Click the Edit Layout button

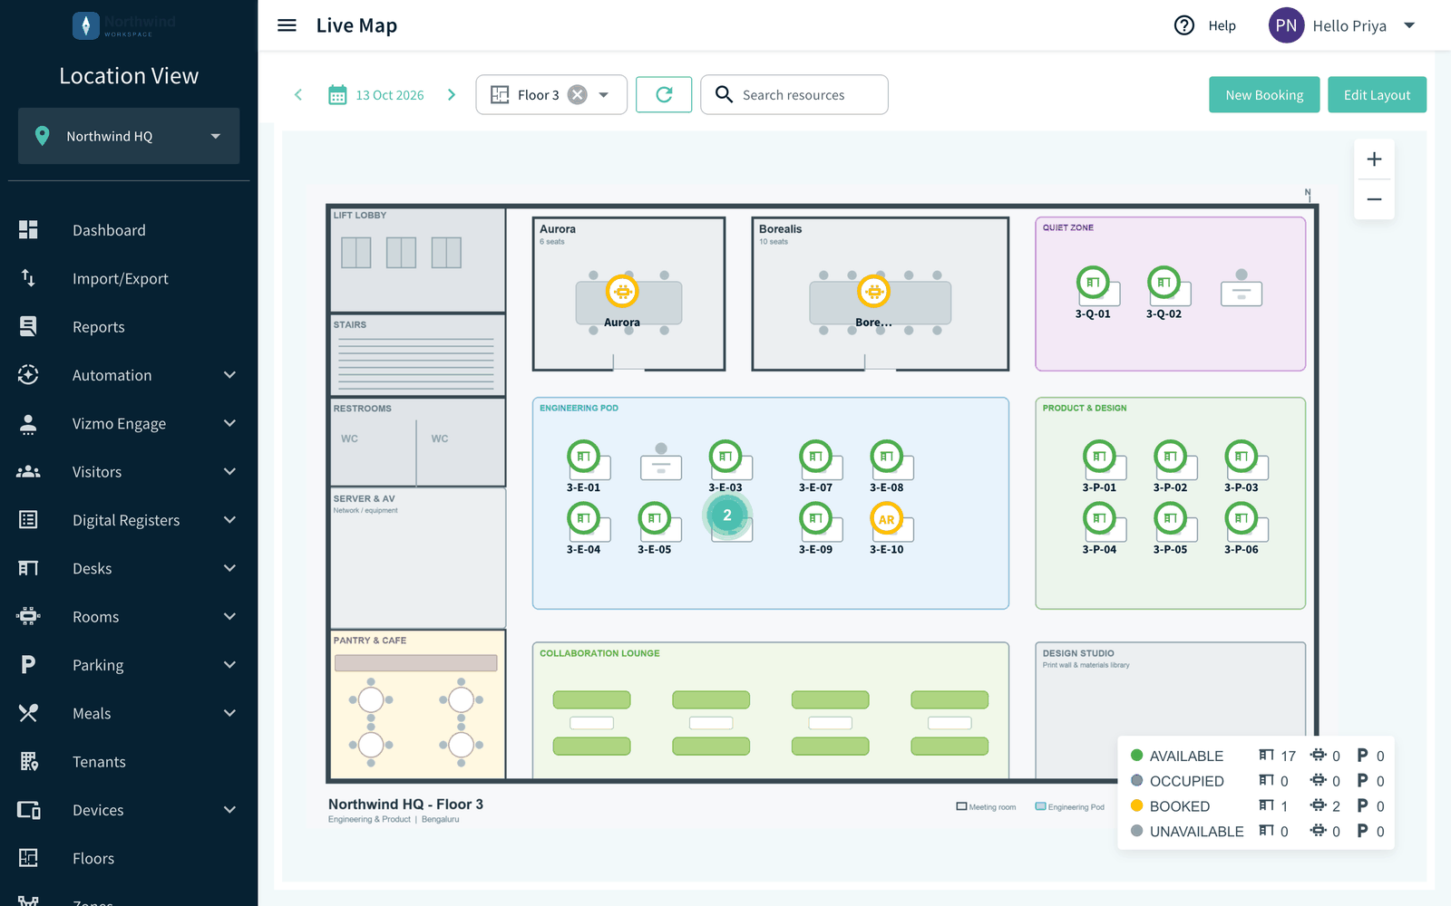[1377, 94]
